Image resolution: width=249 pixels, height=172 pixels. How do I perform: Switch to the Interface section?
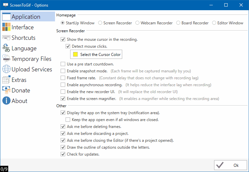coord(28,27)
